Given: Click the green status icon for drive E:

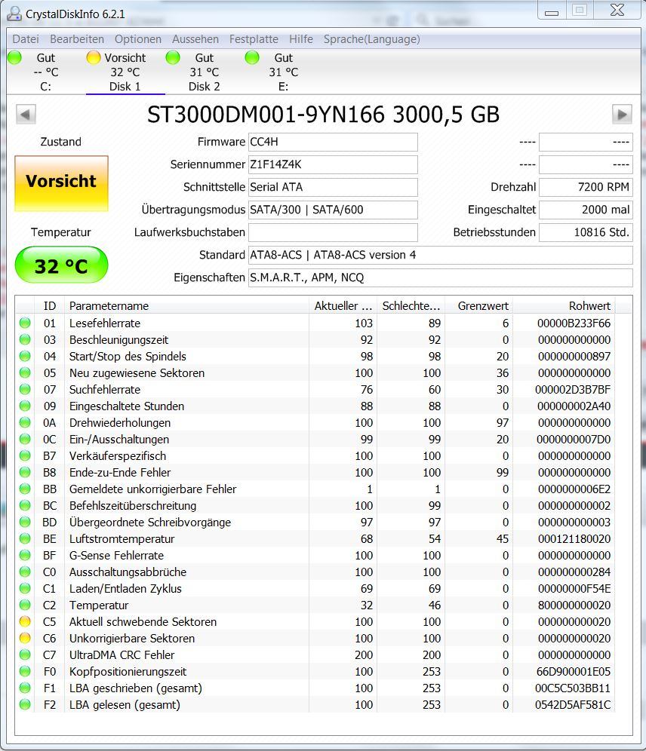Looking at the screenshot, I should pyautogui.click(x=251, y=57).
